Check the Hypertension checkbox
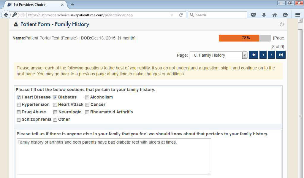The height and width of the screenshot is (178, 304). pos(18,105)
